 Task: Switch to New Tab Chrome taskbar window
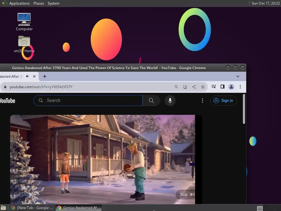point(32,208)
